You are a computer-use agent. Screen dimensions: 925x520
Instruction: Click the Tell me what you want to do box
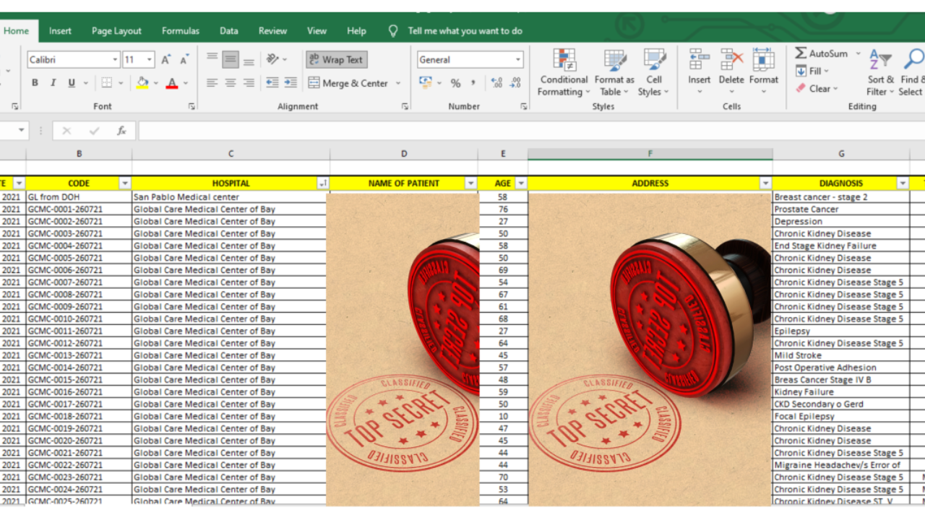pos(465,31)
